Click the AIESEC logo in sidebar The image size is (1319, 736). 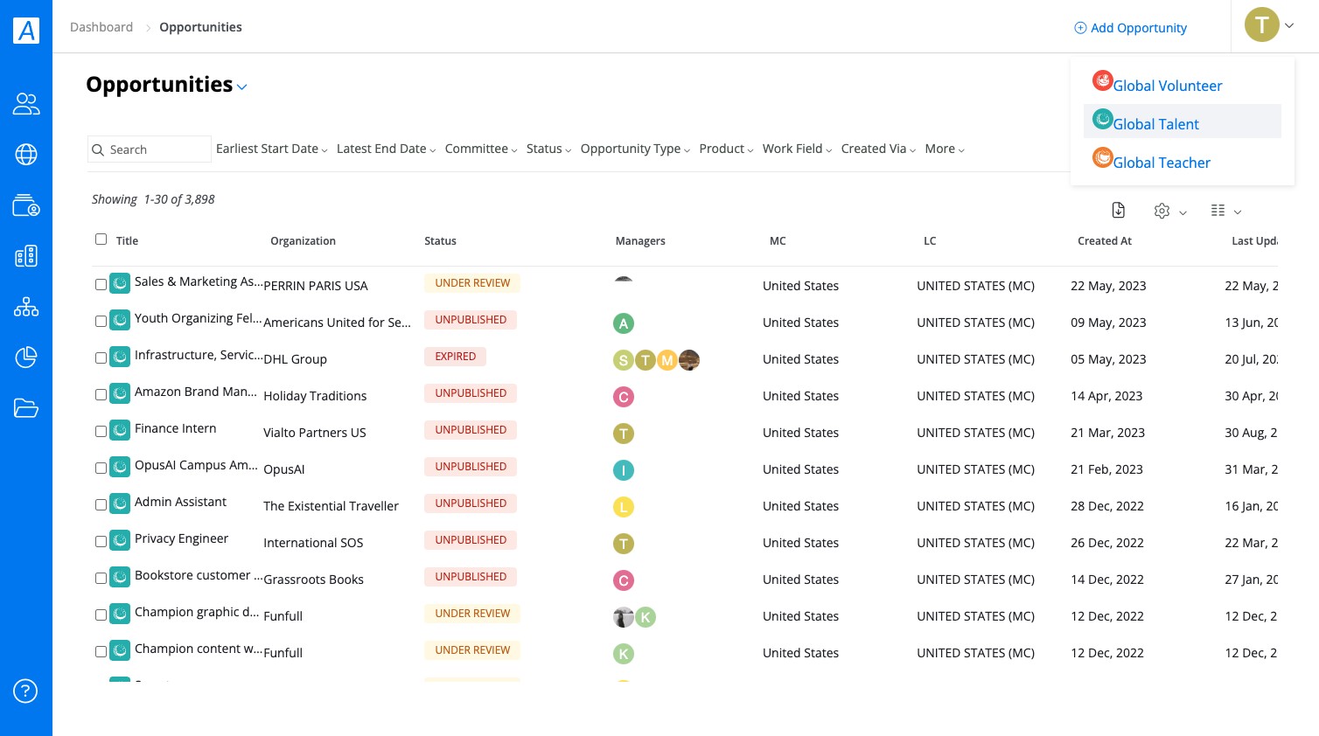[x=26, y=31]
